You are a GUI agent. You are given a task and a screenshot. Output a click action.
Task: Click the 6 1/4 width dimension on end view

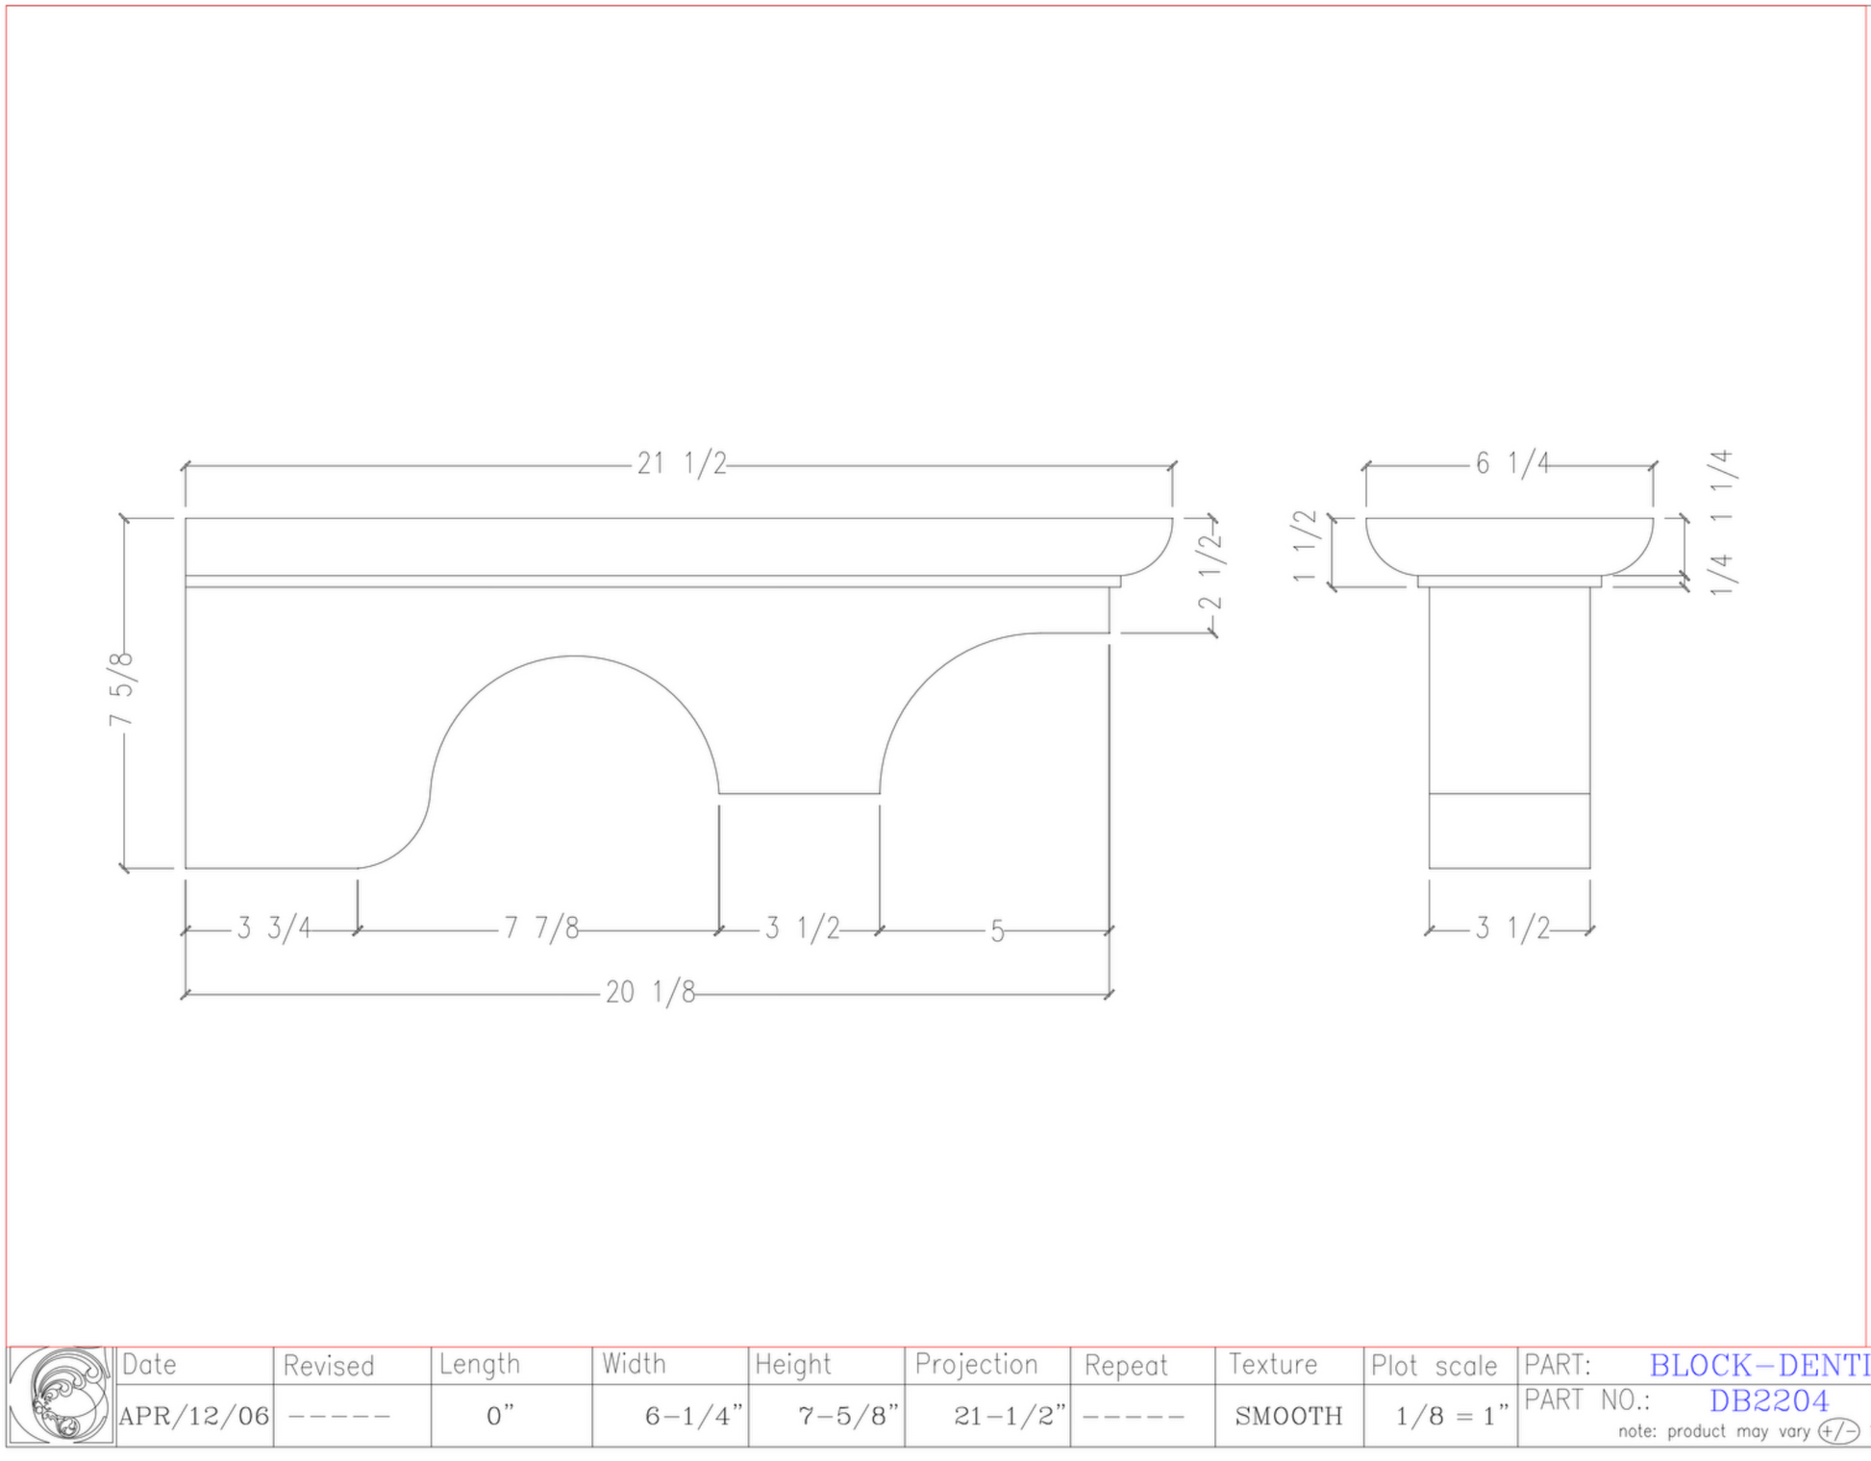(1512, 464)
